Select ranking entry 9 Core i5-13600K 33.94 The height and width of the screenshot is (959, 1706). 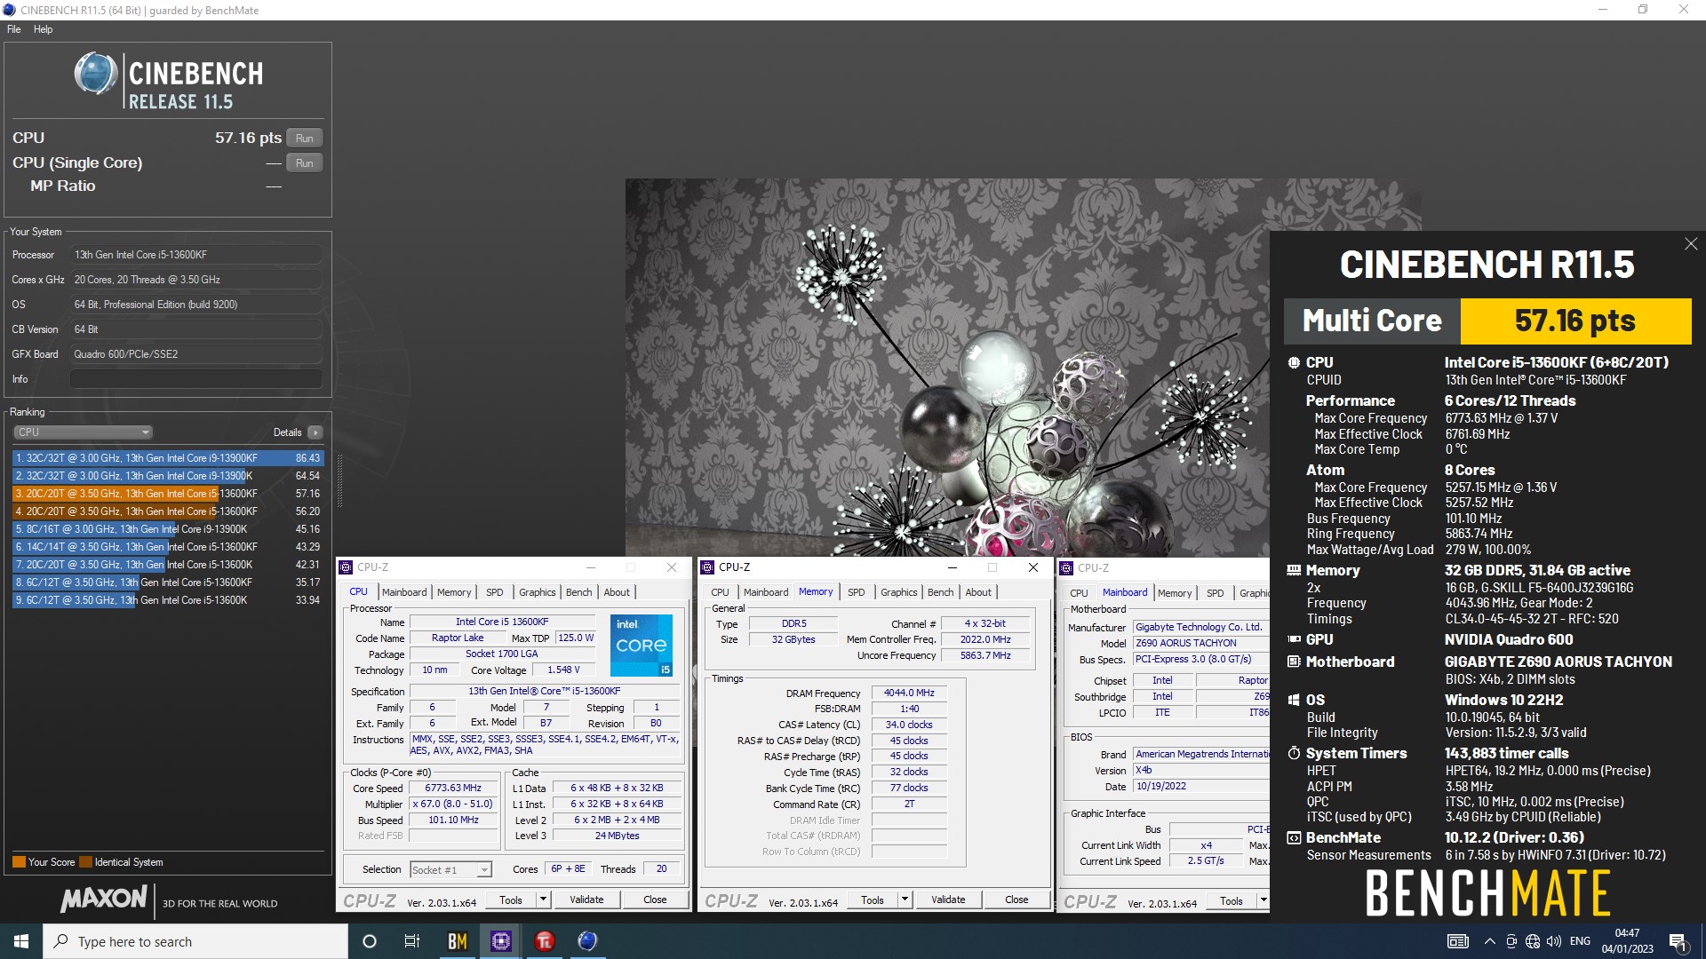(x=168, y=600)
